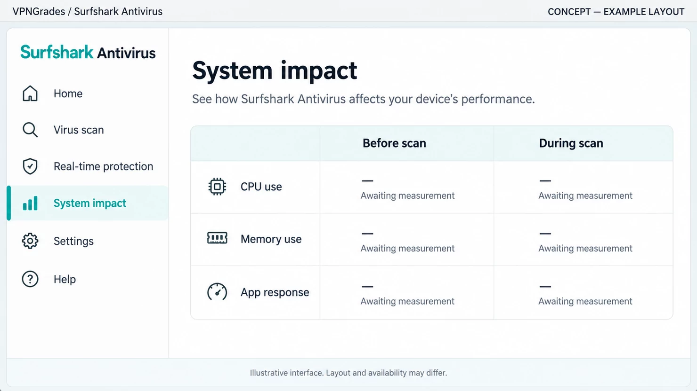Click the CONCEPT — EXAMPLE LAYOUT label
This screenshot has height=391, width=697.
[616, 12]
